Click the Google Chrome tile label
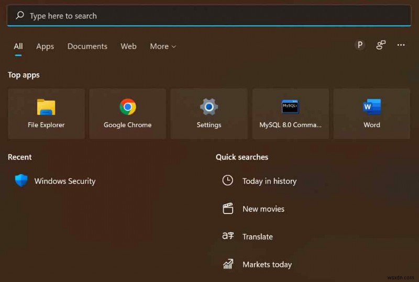 coord(128,125)
